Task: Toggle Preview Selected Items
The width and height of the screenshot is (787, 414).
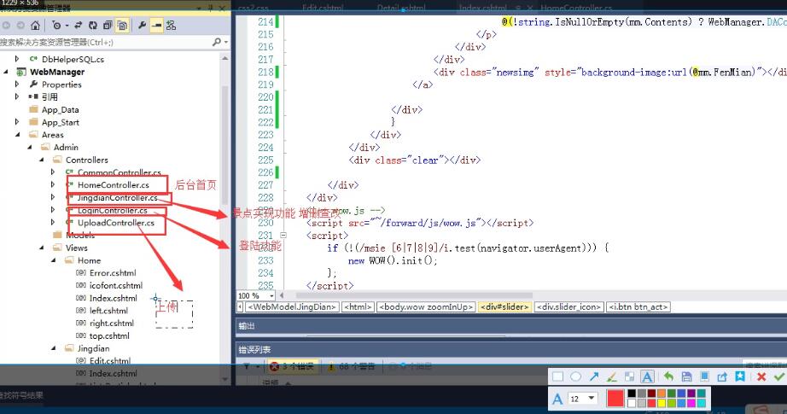Action: tap(156, 25)
